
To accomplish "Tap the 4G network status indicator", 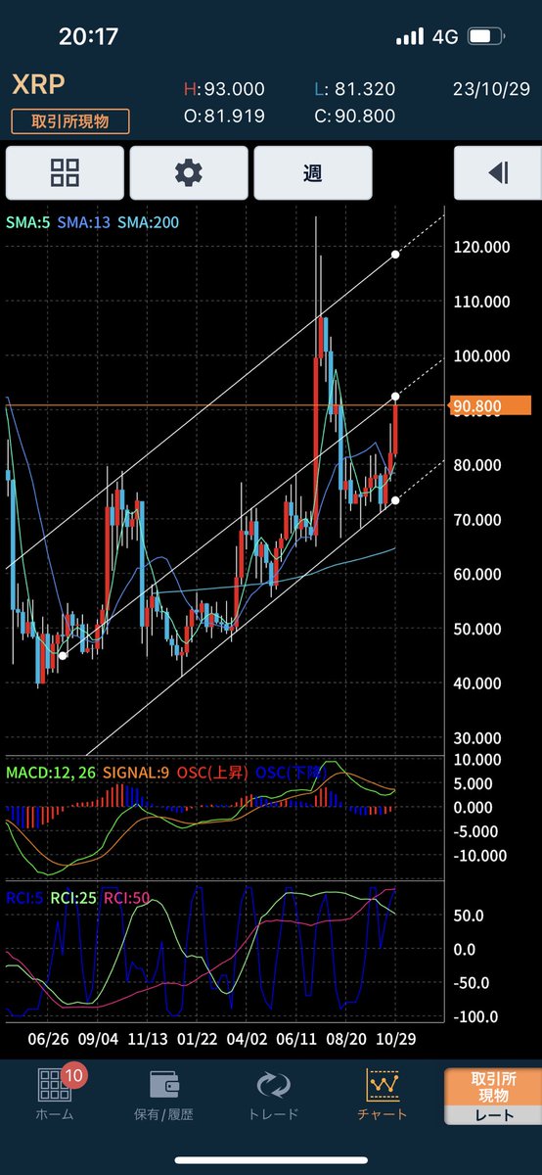I will (x=445, y=37).
